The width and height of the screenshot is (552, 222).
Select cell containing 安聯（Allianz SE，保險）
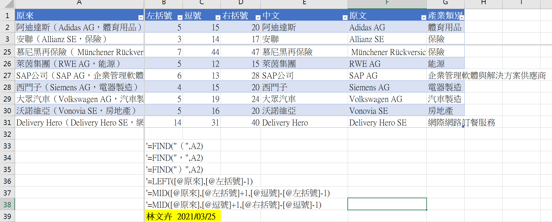click(x=79, y=39)
